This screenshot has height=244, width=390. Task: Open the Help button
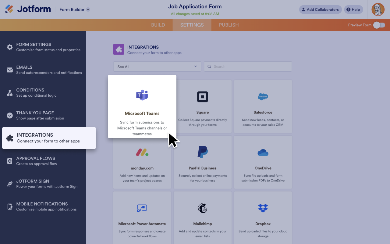353,9
